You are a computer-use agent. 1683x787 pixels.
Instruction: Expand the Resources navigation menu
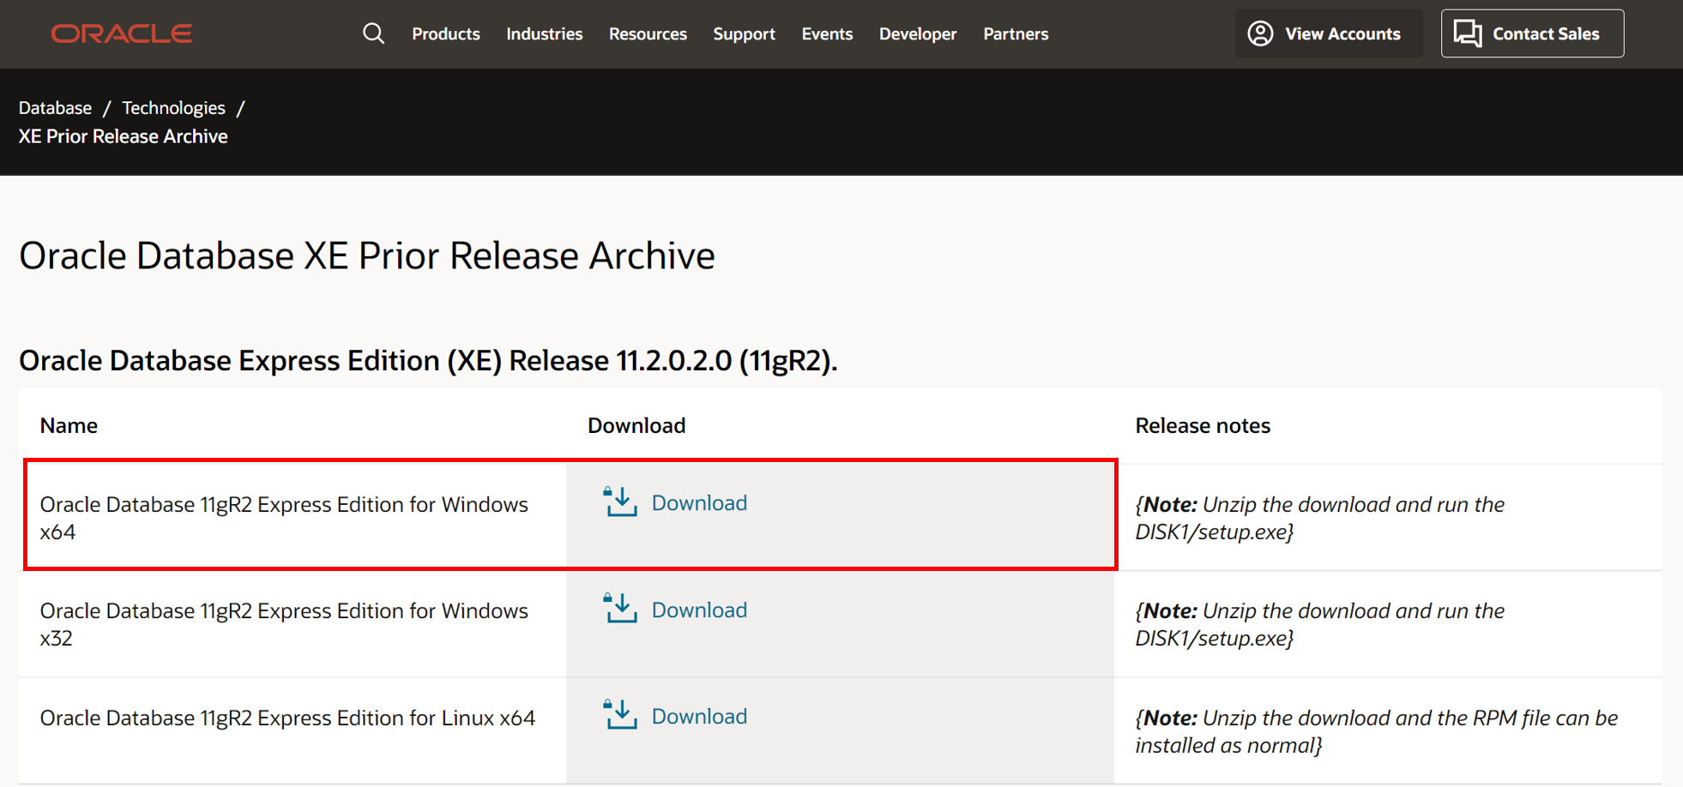[648, 33]
